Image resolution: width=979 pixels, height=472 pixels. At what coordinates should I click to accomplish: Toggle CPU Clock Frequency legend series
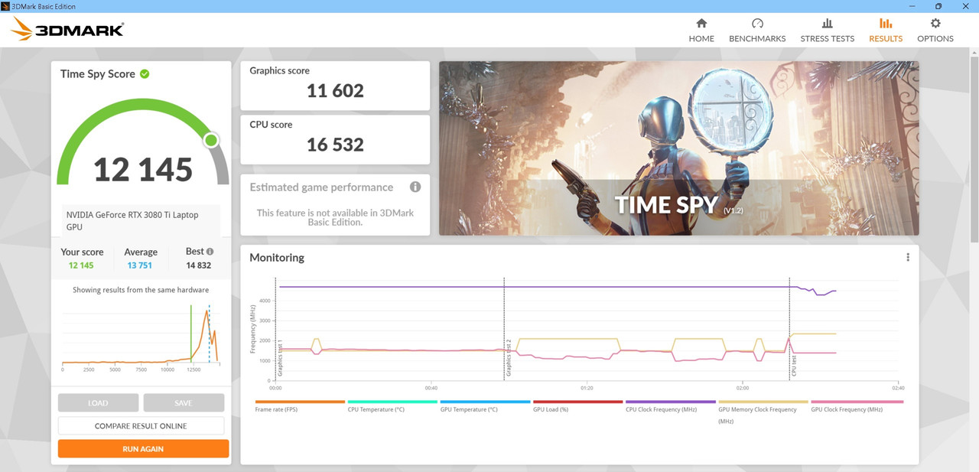[670, 406]
